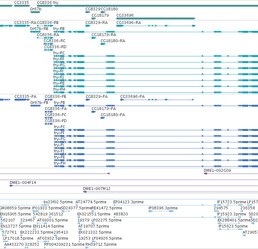Select the CG3335-RA transcript label
Image resolution: width=258 pixels, height=249 pixels.
(25, 23)
